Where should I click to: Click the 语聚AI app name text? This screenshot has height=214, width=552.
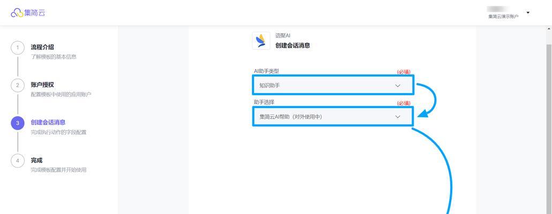click(x=282, y=35)
